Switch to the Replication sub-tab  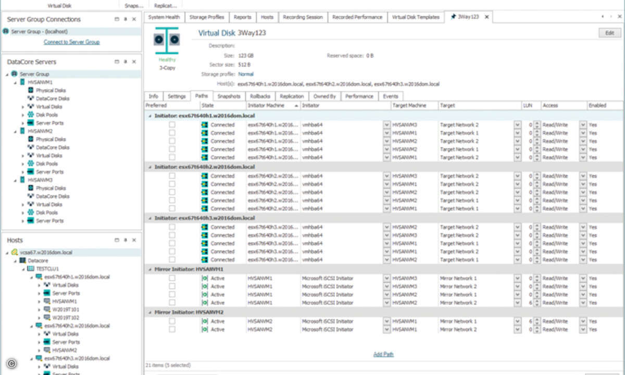[x=292, y=96]
